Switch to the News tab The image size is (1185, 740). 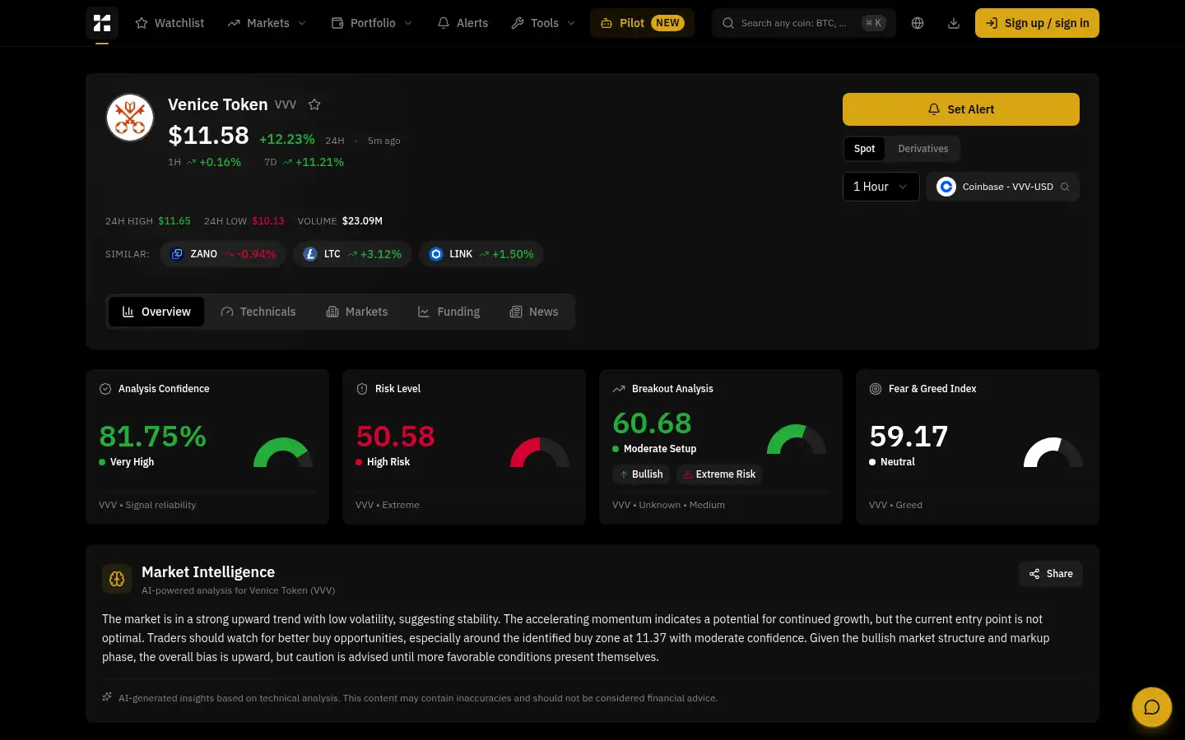pyautogui.click(x=534, y=312)
